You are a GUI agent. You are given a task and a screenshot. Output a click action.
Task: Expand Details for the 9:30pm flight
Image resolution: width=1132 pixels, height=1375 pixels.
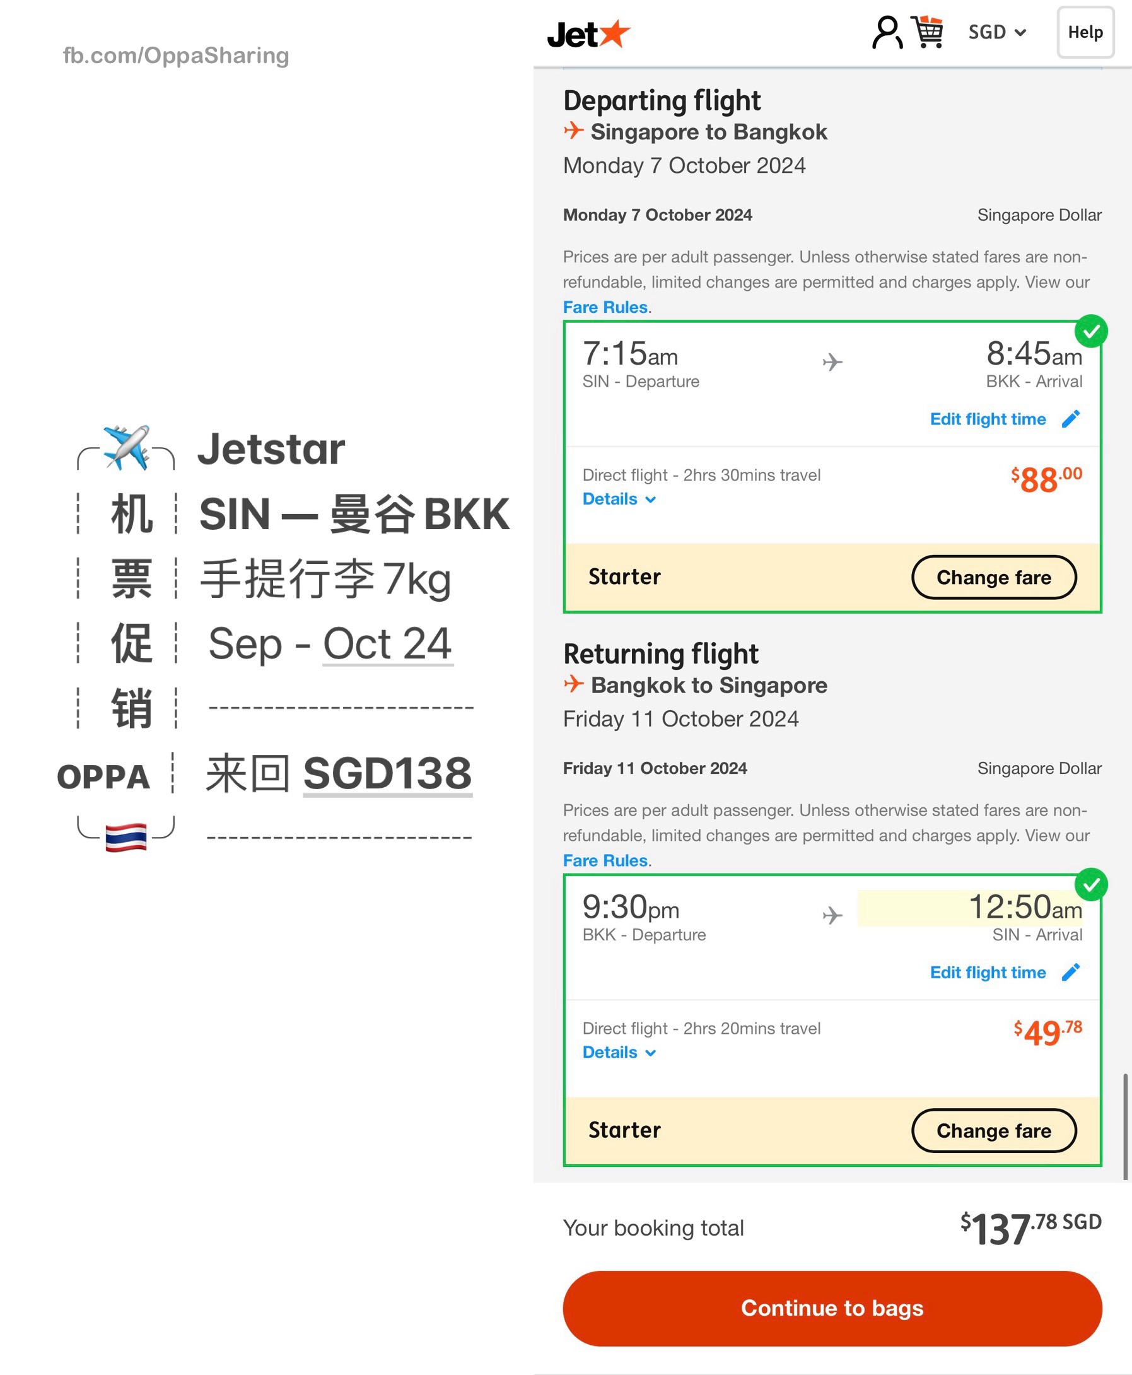[x=619, y=1052]
